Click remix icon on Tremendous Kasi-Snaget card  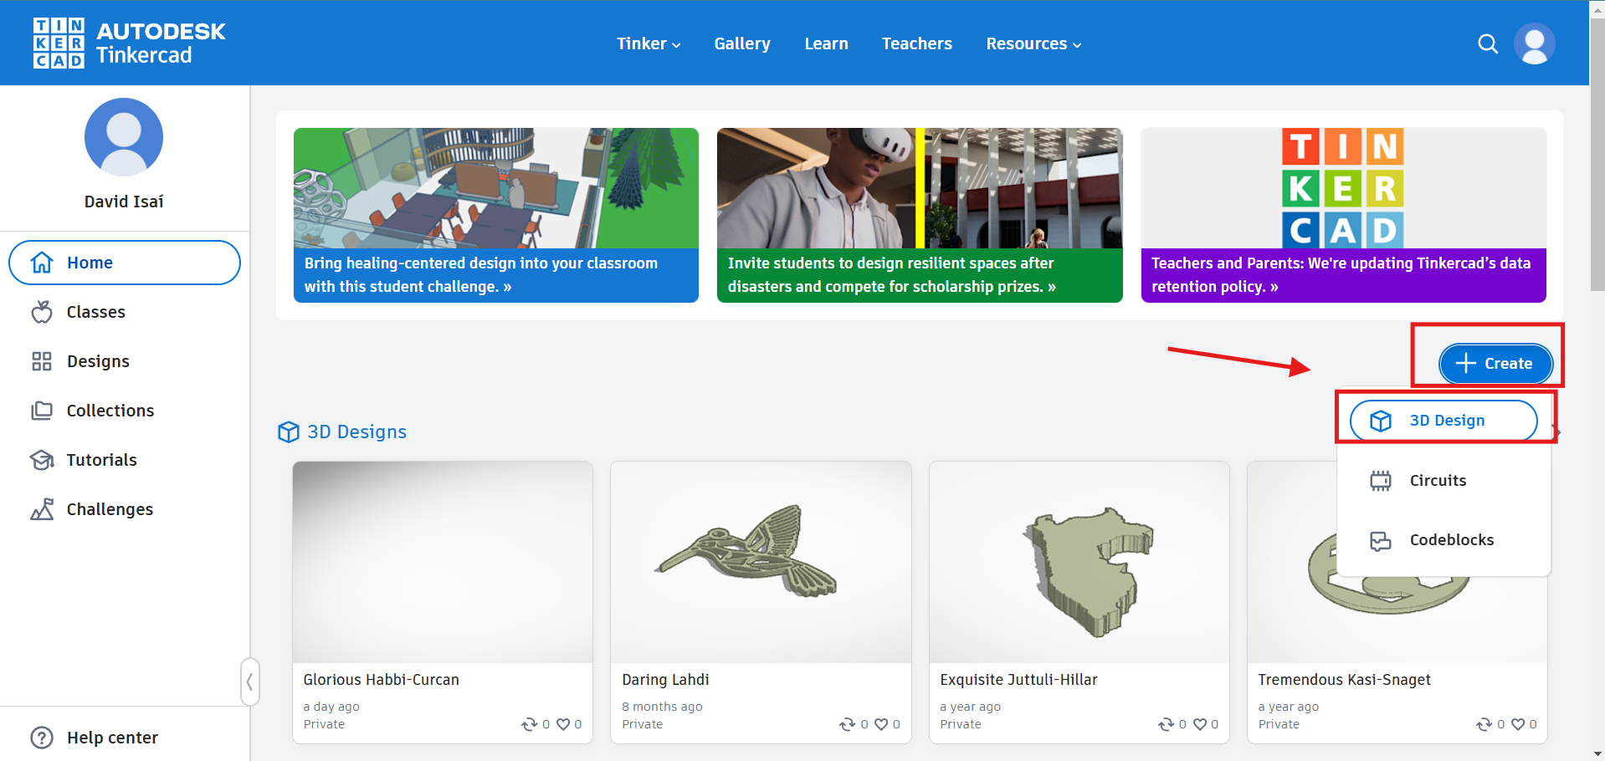click(x=1484, y=724)
